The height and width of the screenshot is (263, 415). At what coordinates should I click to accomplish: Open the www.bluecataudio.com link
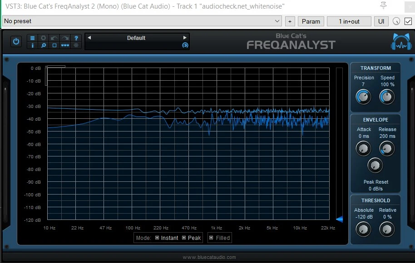209,257
